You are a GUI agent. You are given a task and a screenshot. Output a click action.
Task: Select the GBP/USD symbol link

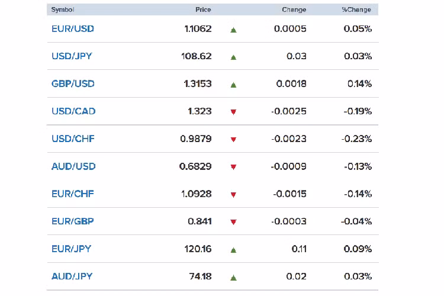click(x=73, y=83)
